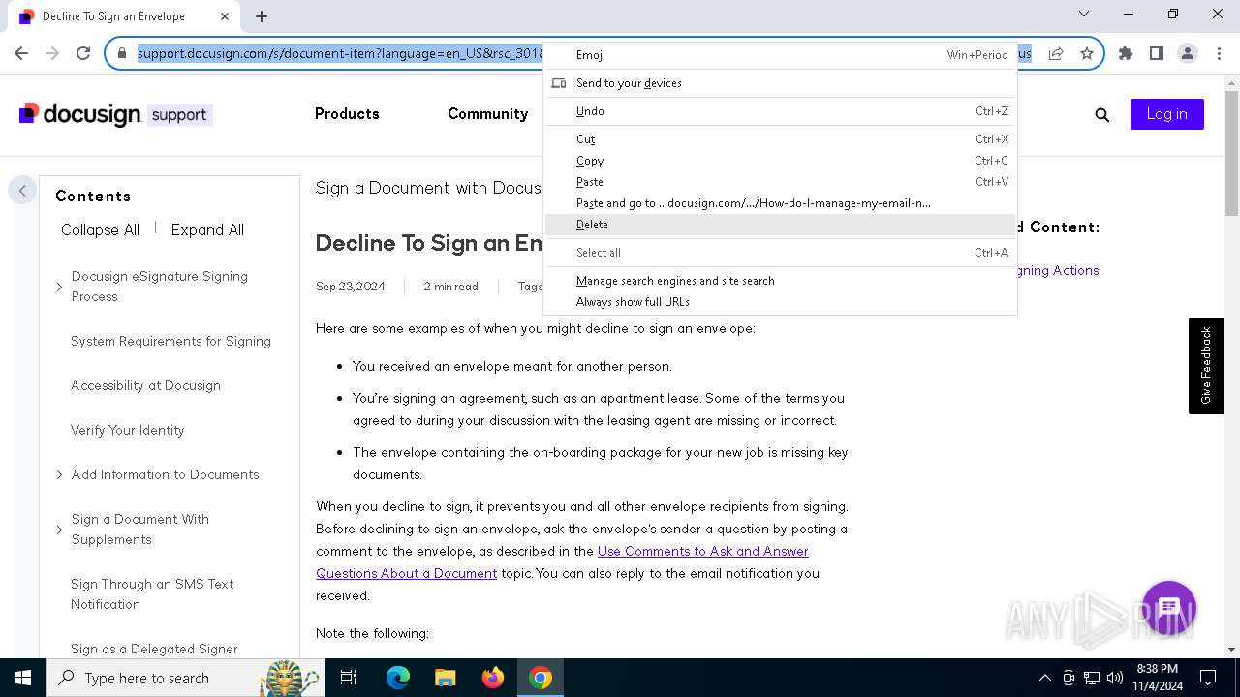Click the Docusign support logo

[115, 114]
